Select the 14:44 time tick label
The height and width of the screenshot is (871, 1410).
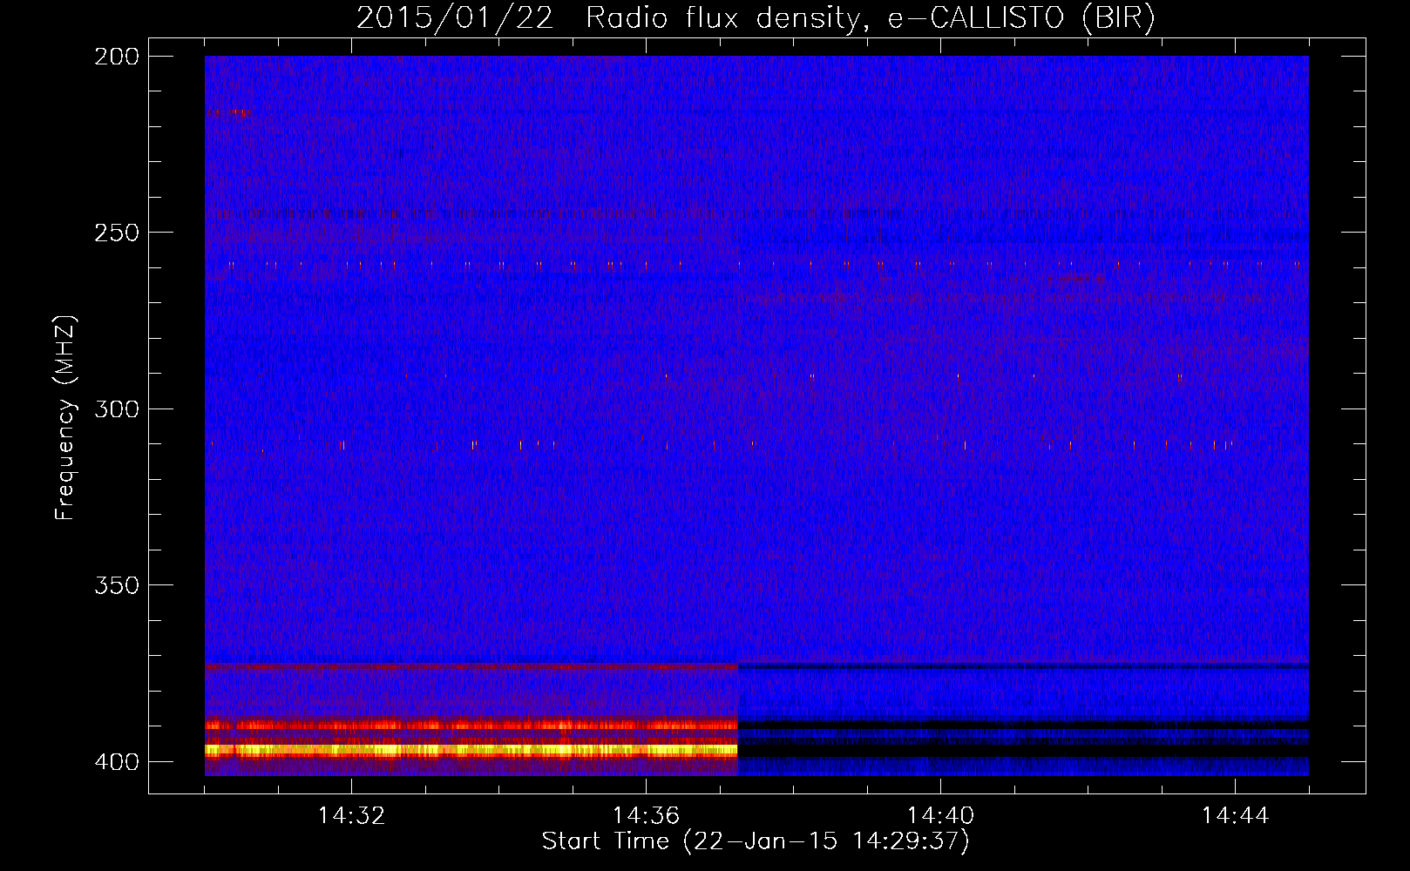1235,815
